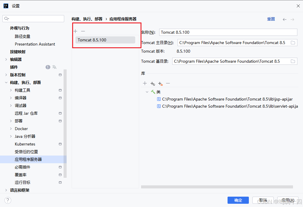Click project-level icon beside 版本控制

pyautogui.click(x=60, y=75)
